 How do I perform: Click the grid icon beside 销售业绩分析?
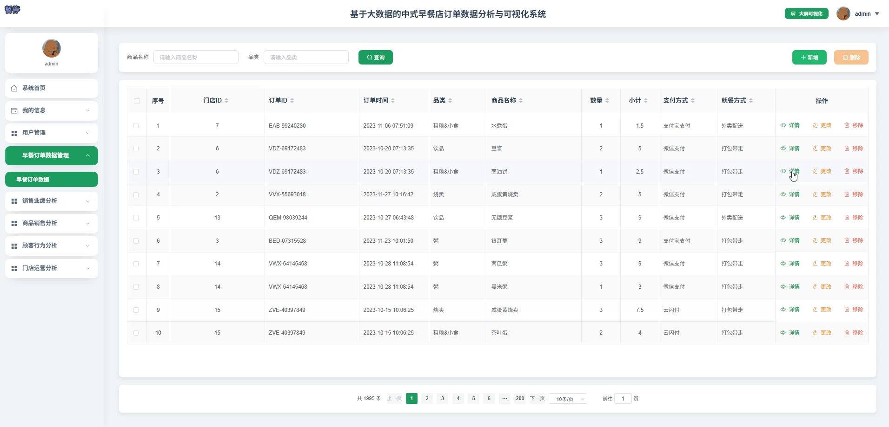point(14,201)
